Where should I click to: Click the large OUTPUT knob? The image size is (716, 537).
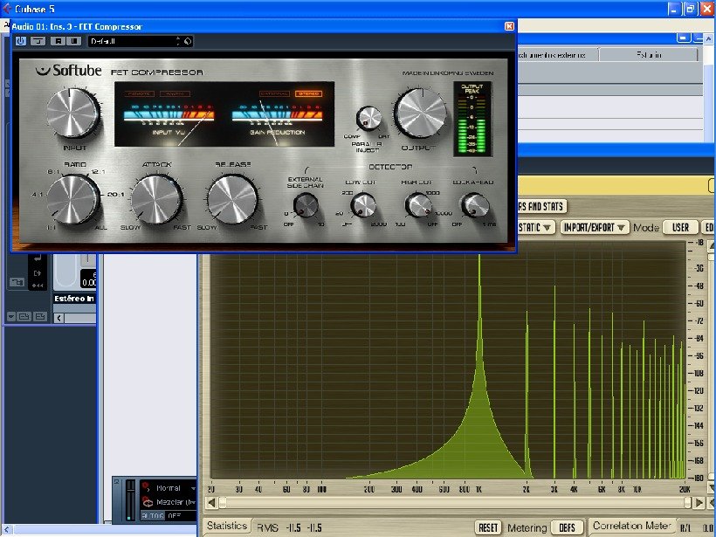pyautogui.click(x=420, y=113)
